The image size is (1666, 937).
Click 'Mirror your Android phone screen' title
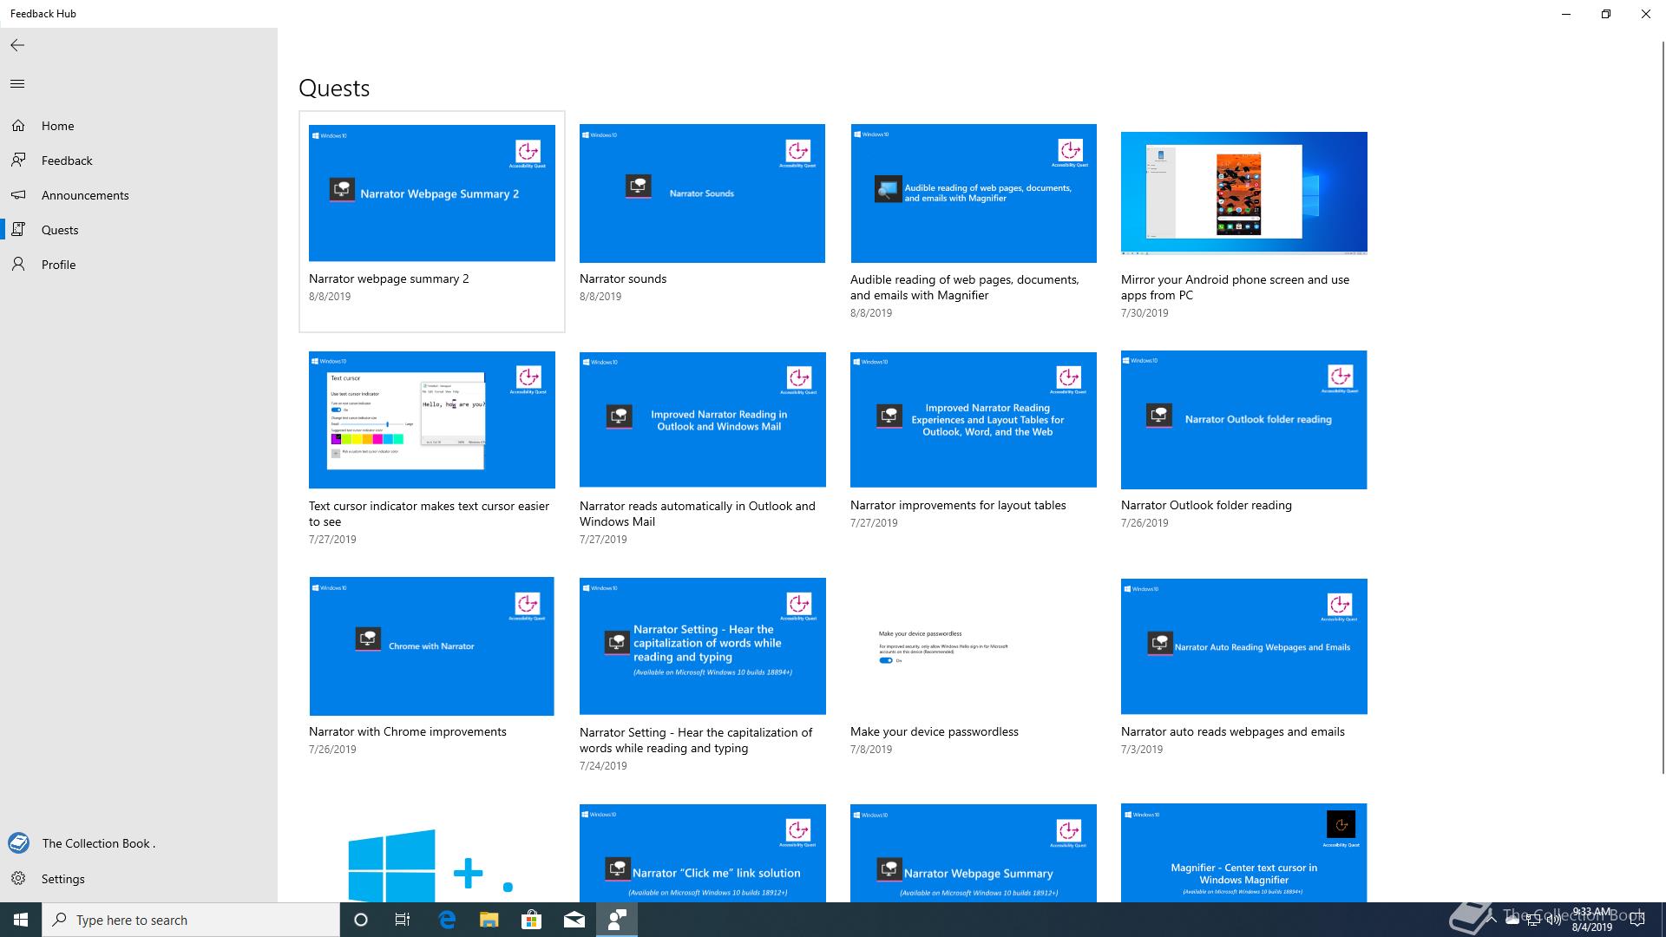click(x=1236, y=287)
